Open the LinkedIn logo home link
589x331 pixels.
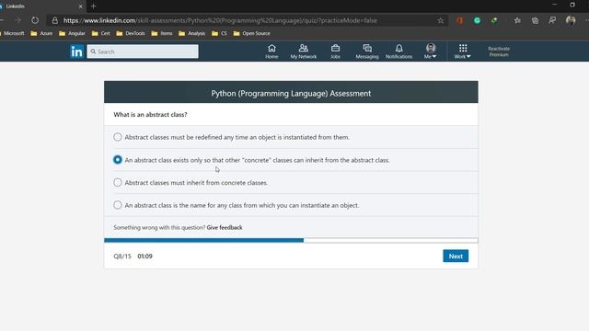76,51
